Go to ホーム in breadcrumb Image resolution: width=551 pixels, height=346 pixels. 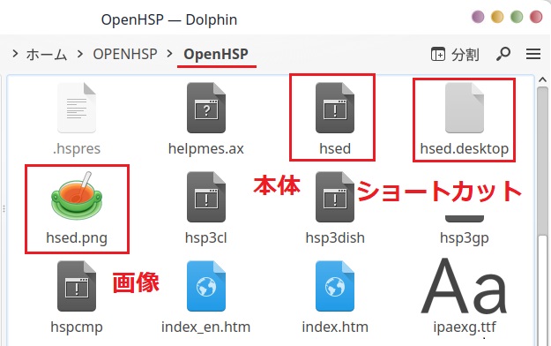click(x=47, y=55)
